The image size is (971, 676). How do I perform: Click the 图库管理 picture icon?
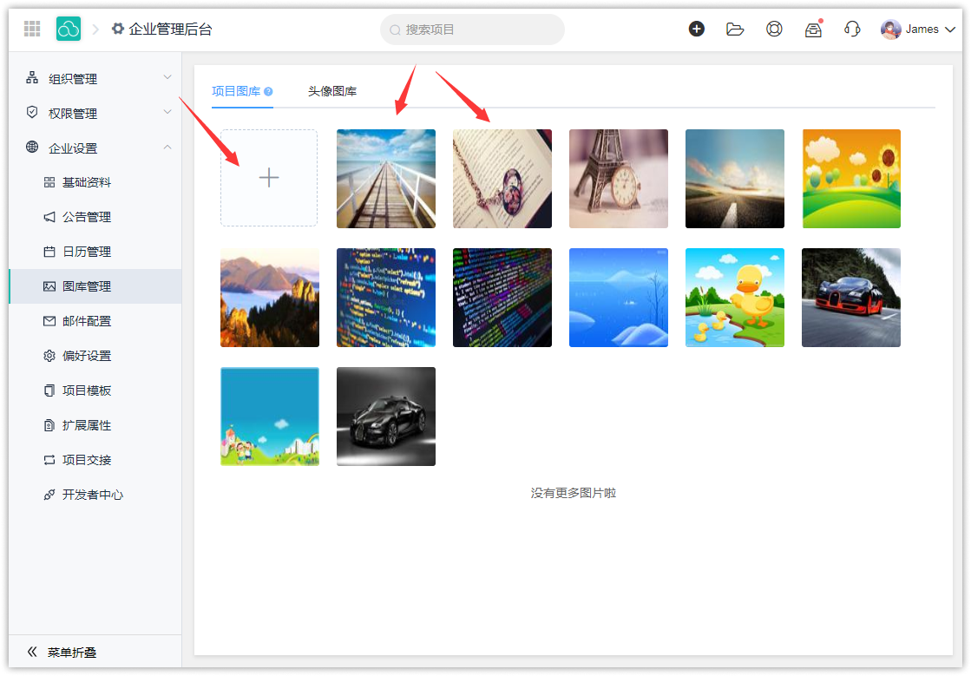pos(49,286)
